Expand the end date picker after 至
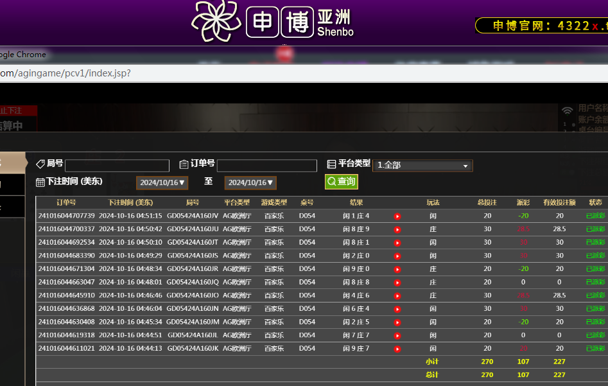This screenshot has width=608, height=386. pos(250,183)
